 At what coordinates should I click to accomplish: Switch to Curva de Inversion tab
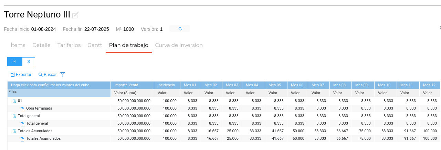[x=179, y=45]
